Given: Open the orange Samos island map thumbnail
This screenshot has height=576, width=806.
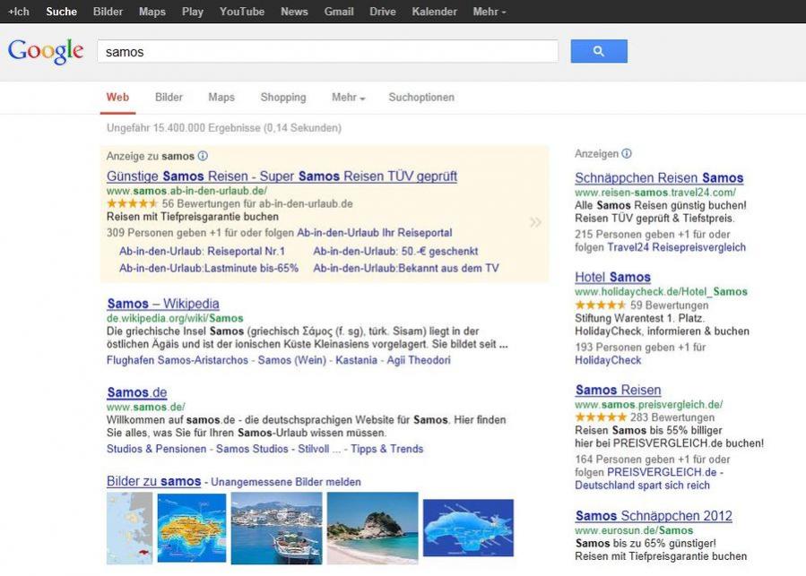Looking at the screenshot, I should (192, 528).
